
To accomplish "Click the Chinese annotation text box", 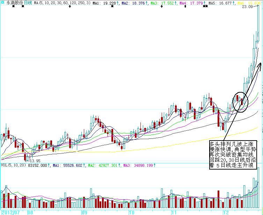I will tap(233, 155).
